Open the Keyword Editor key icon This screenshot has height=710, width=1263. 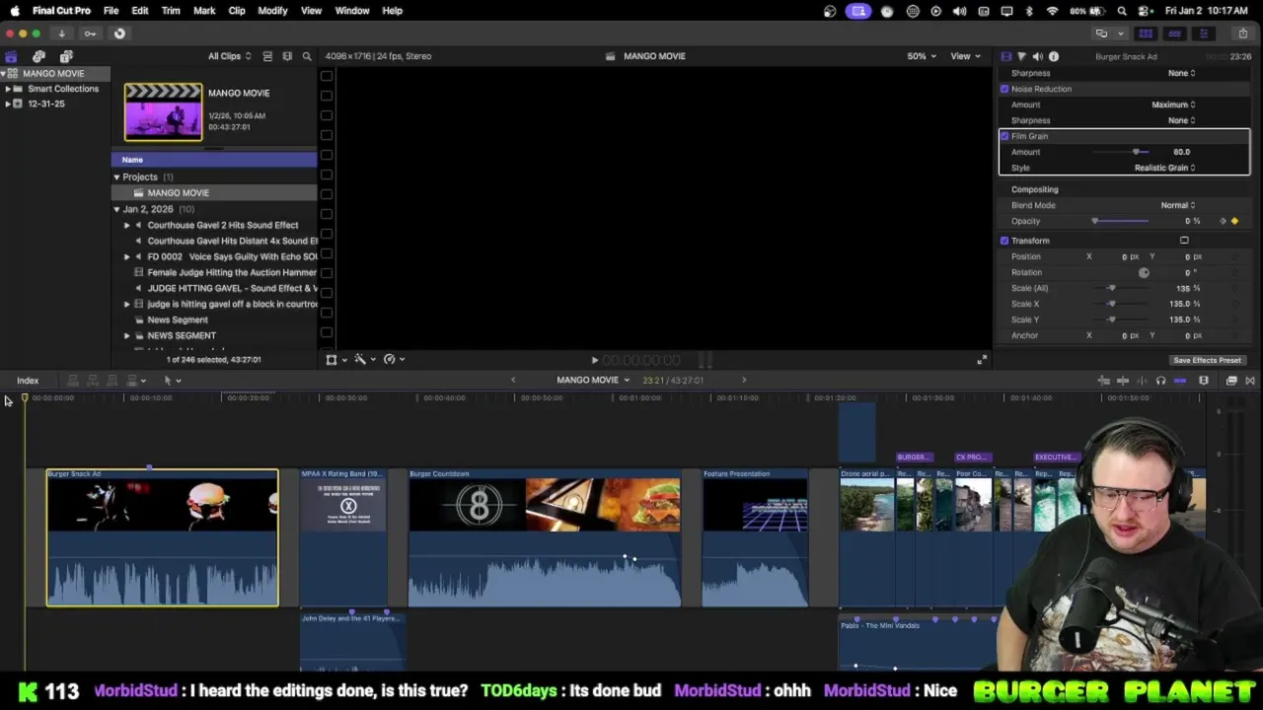pos(90,34)
